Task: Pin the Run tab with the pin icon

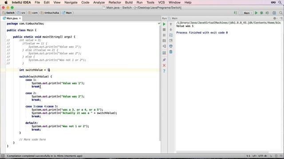Action: pyautogui.click(x=164, y=60)
